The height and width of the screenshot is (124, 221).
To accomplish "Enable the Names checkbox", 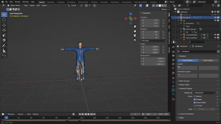I will click(x=194, y=96).
